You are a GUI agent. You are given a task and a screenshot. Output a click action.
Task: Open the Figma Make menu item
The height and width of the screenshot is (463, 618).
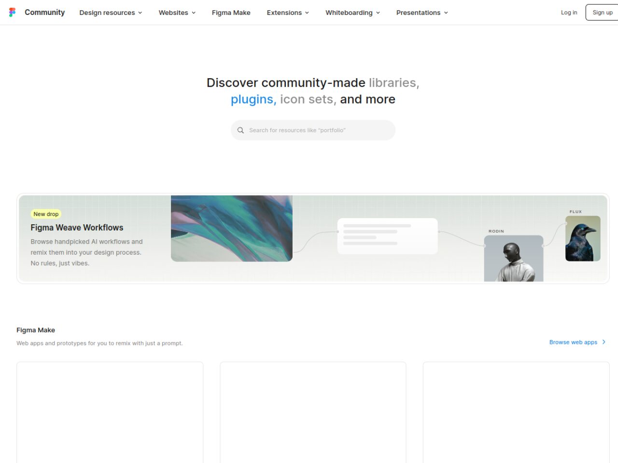pos(231,13)
